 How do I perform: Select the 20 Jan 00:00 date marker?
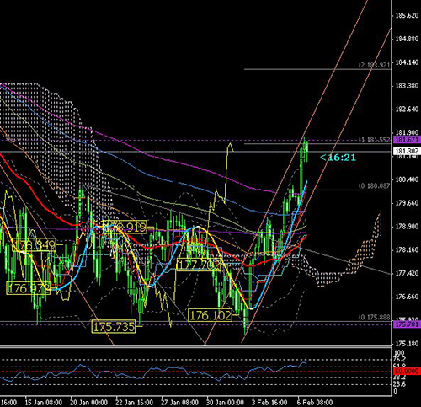pyautogui.click(x=88, y=402)
